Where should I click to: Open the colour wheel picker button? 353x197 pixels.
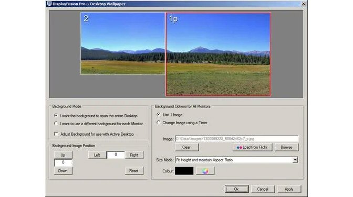(x=205, y=171)
